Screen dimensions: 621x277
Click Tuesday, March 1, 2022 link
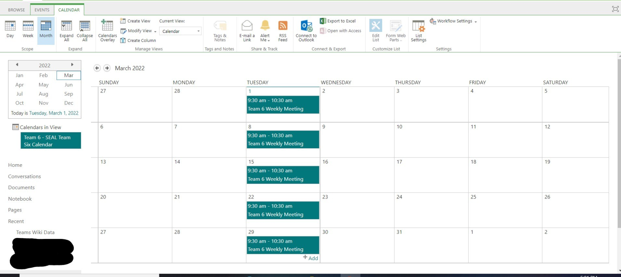(54, 113)
